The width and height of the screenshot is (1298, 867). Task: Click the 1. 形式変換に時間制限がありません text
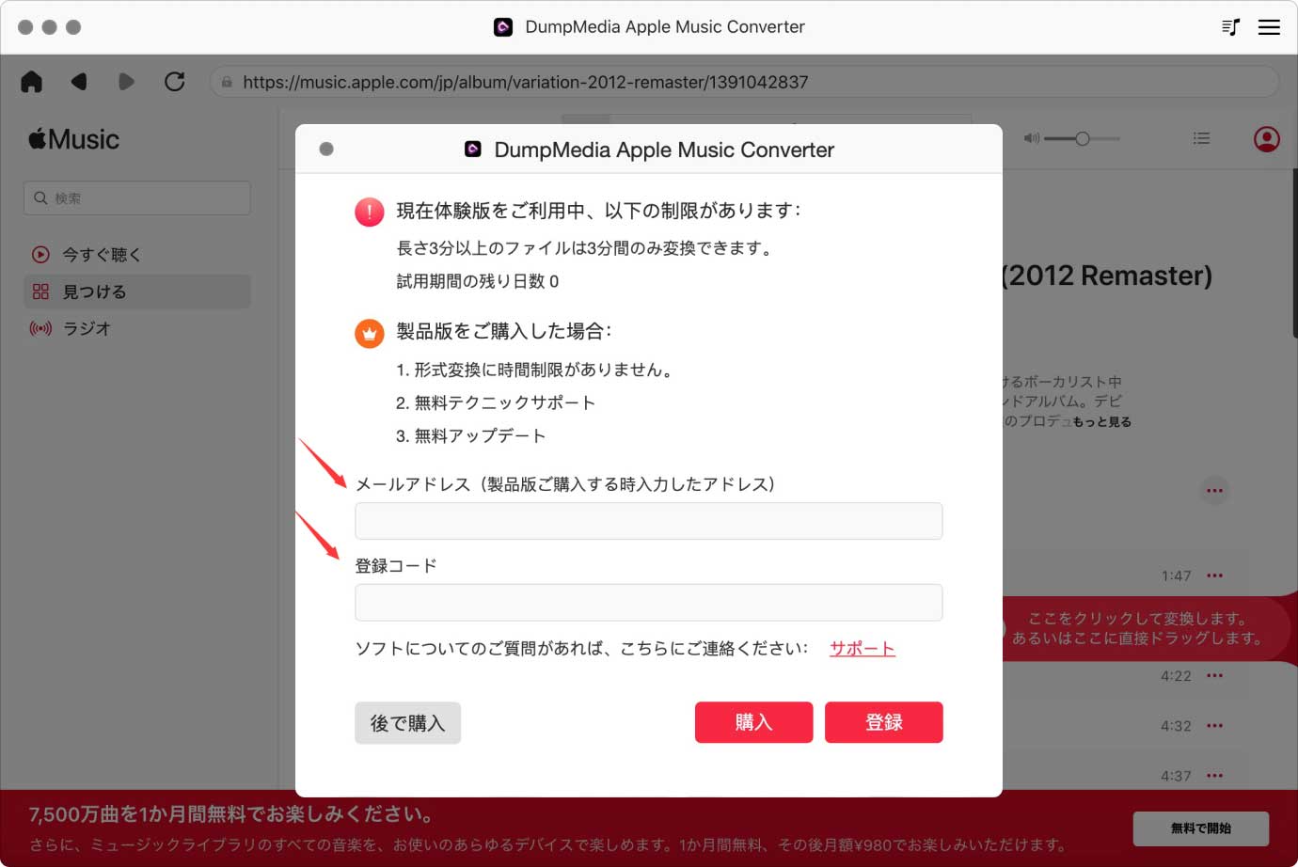click(536, 370)
